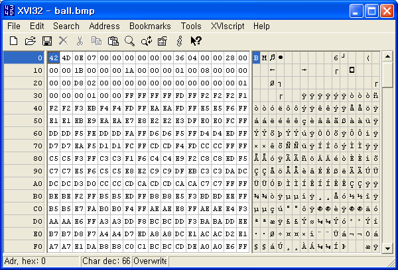398x270 pixels.
Task: Click the 'Char dec: 66' status field
Action: [106, 261]
